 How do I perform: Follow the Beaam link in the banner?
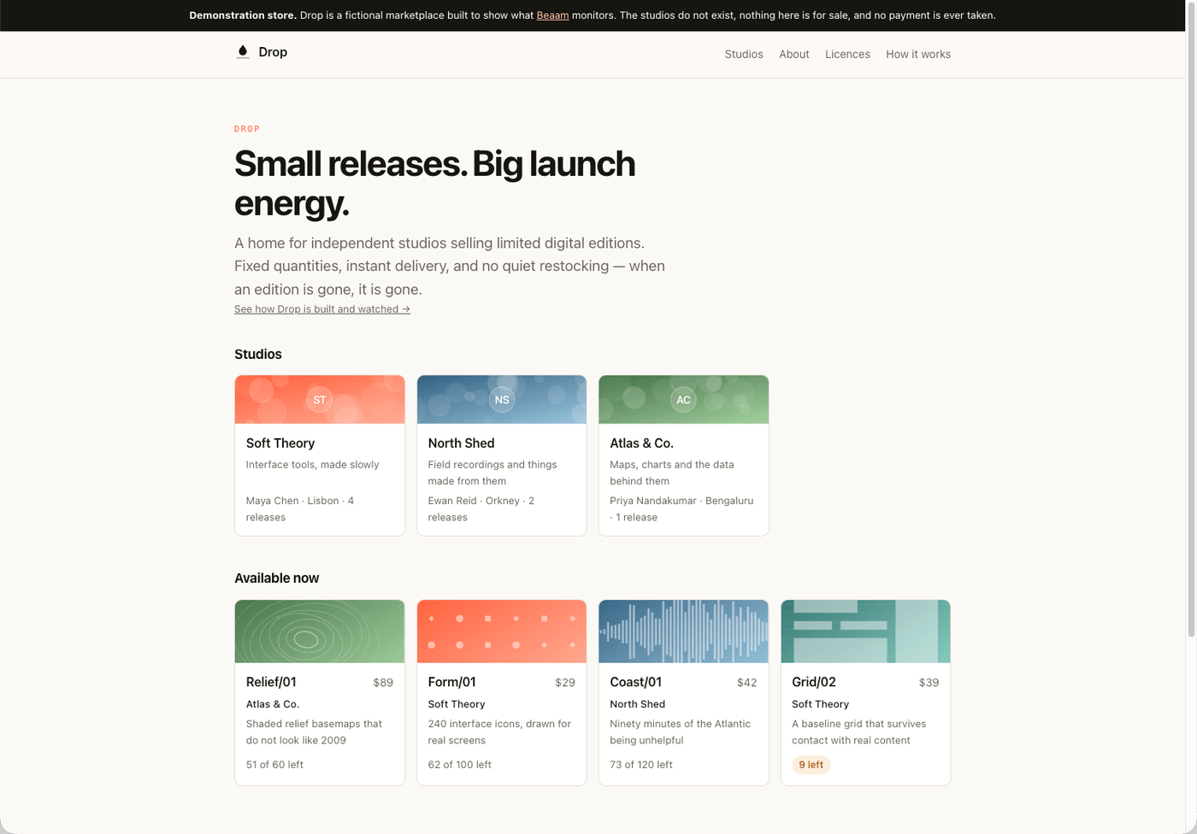coord(552,15)
